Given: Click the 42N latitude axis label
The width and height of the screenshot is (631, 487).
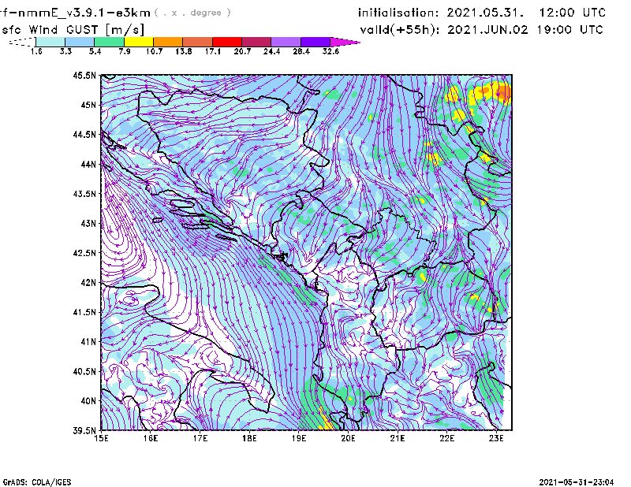Looking at the screenshot, I should coord(88,282).
